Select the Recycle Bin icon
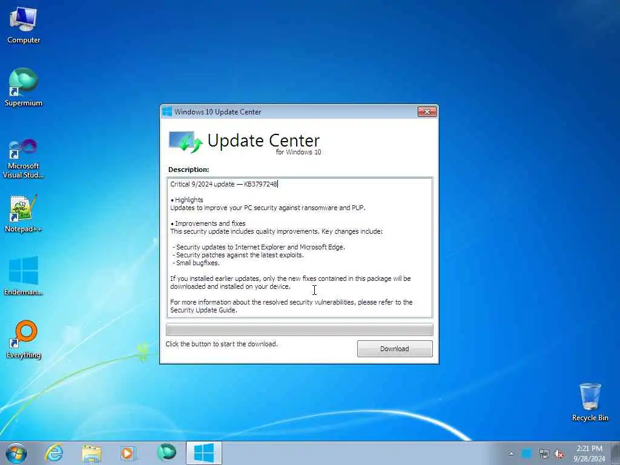Image resolution: width=620 pixels, height=465 pixels. coord(590,402)
